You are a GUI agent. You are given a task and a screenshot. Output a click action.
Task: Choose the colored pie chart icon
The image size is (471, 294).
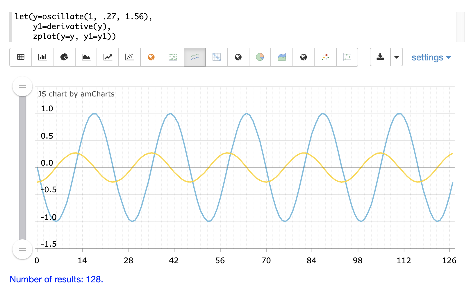pos(260,57)
